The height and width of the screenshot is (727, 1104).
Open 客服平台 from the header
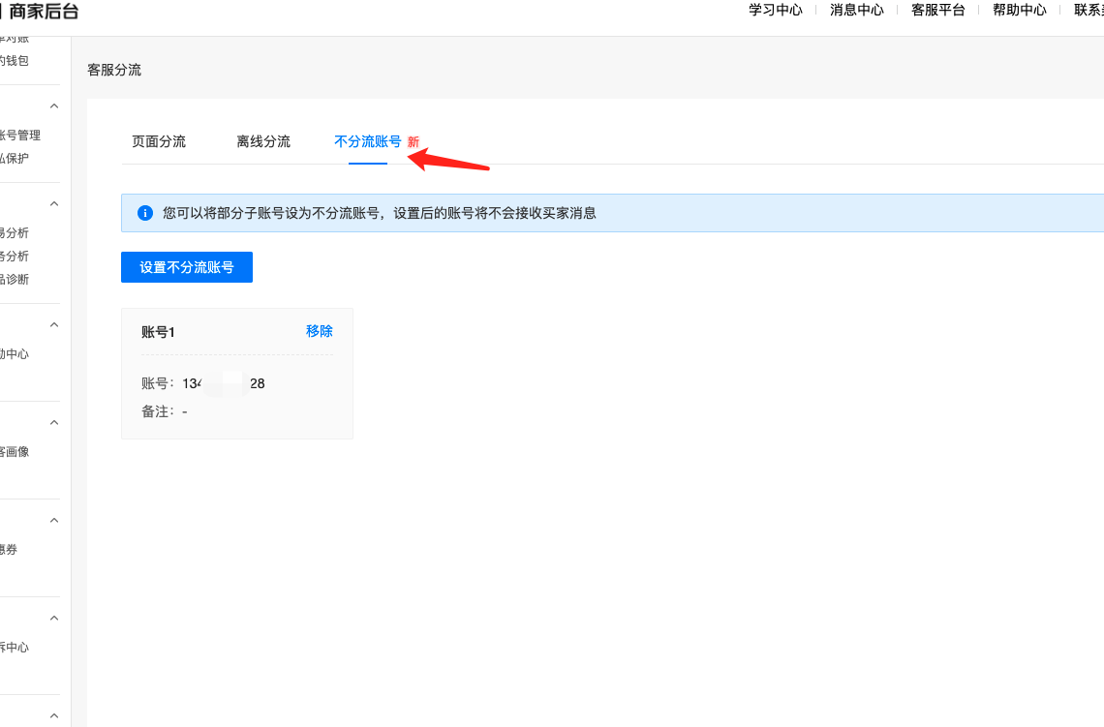pos(938,10)
